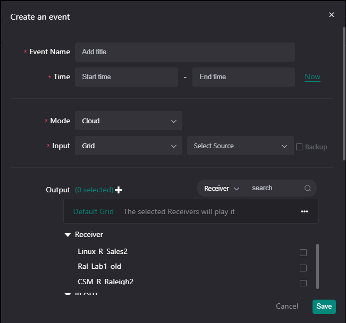Open the Mode dropdown set to Cloud
This screenshot has width=346, height=323.
[x=129, y=121]
